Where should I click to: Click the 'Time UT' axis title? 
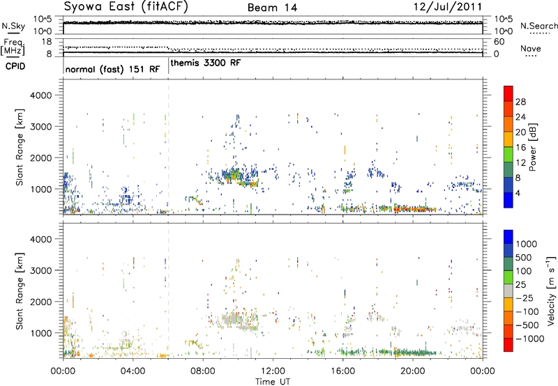click(x=273, y=381)
